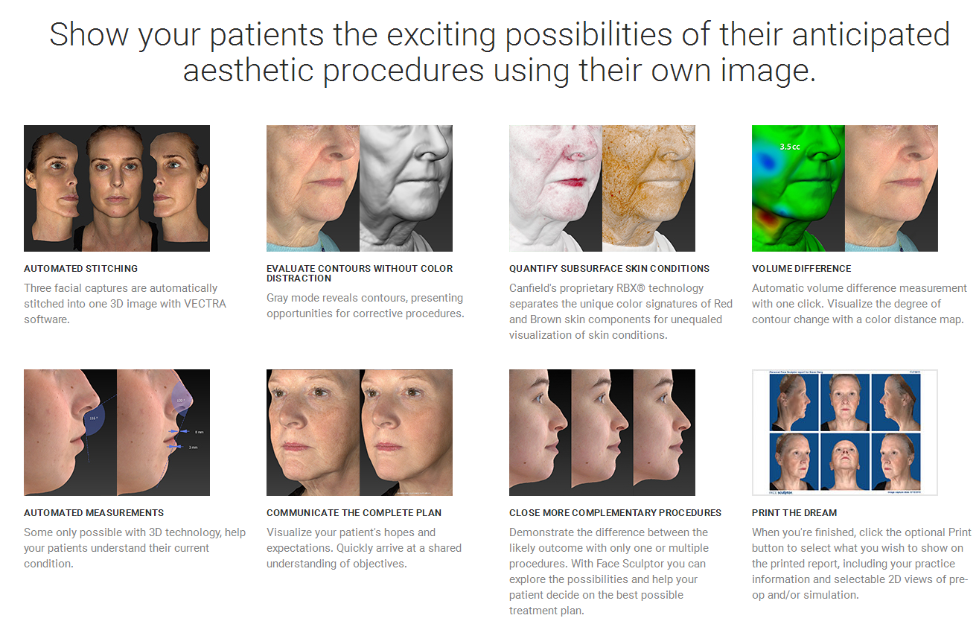The height and width of the screenshot is (624, 979).
Task: Click the COMMUNICATE THE COMPLETE PLAN heading
Action: pos(354,513)
